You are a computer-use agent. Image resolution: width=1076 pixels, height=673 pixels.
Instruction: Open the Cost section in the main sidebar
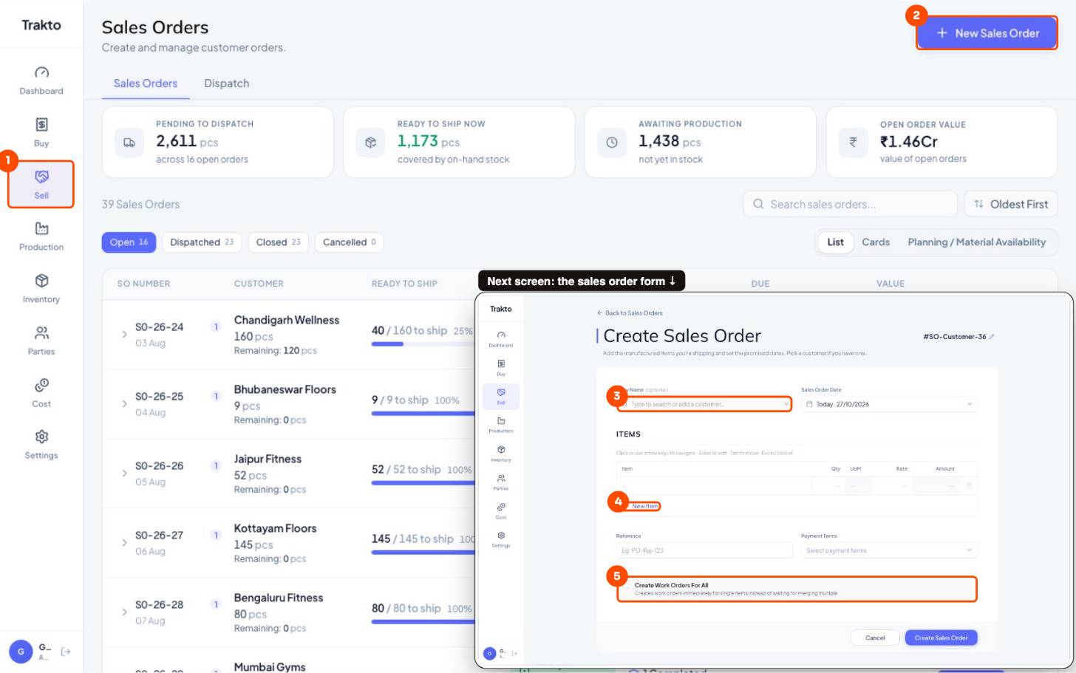point(41,393)
